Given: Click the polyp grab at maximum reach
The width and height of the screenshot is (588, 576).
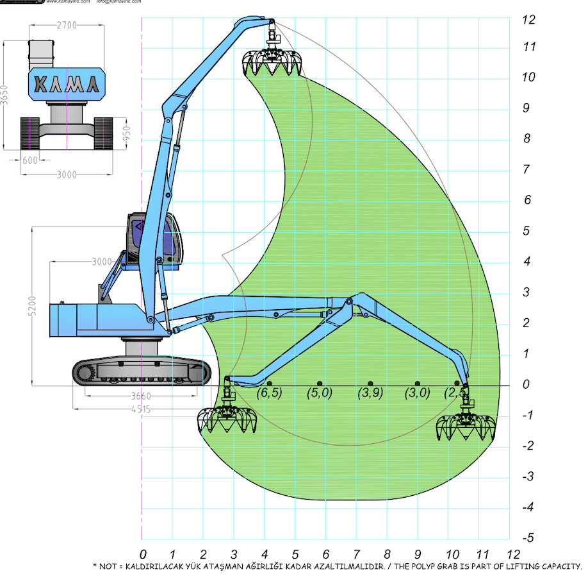Looking at the screenshot, I should [466, 419].
